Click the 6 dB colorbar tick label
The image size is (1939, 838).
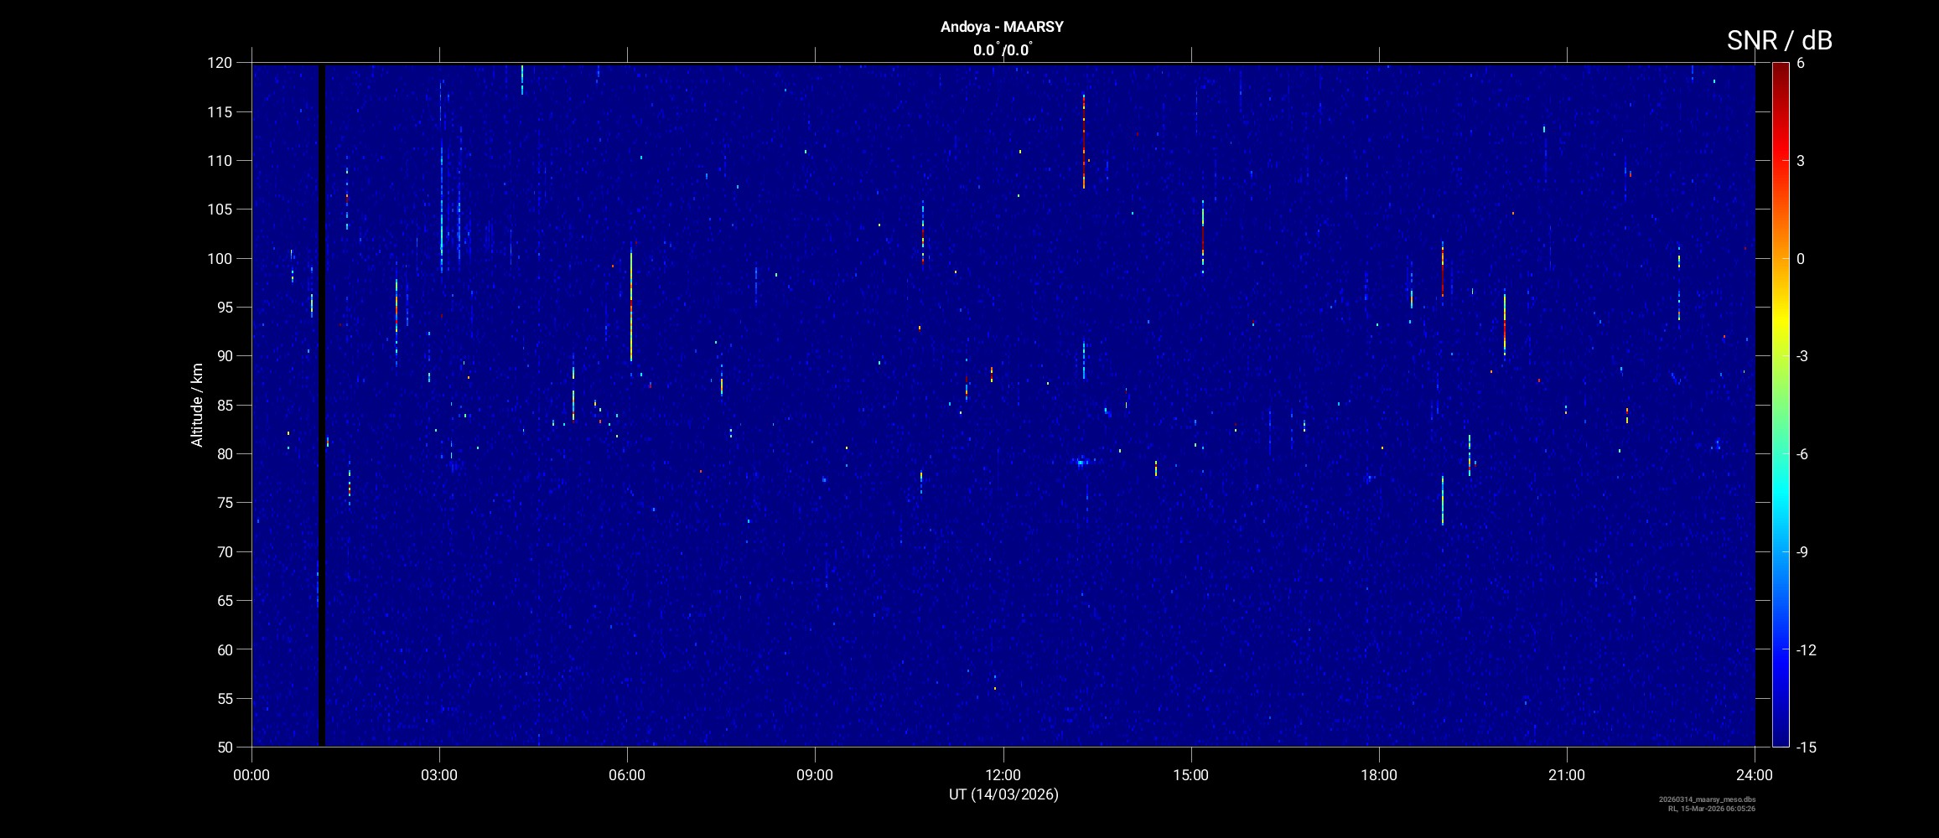pyautogui.click(x=1801, y=63)
